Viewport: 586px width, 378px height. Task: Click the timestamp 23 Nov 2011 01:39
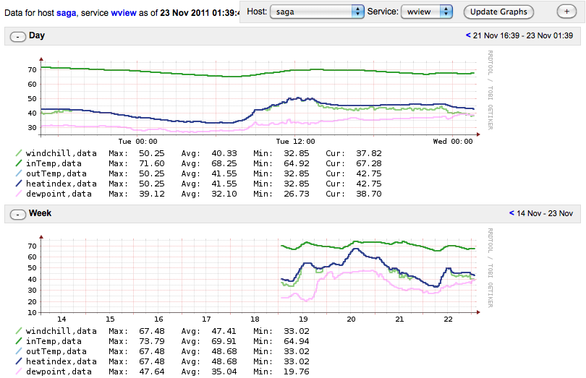point(200,13)
